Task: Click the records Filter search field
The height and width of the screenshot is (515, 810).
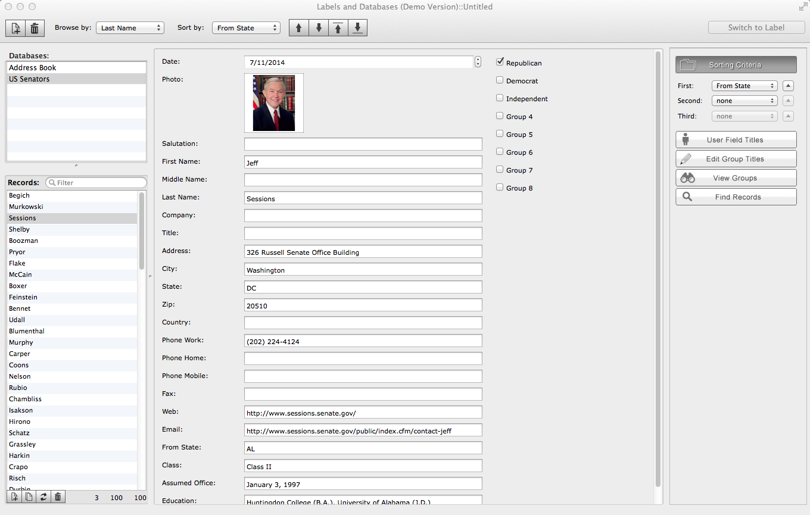Action: point(96,183)
